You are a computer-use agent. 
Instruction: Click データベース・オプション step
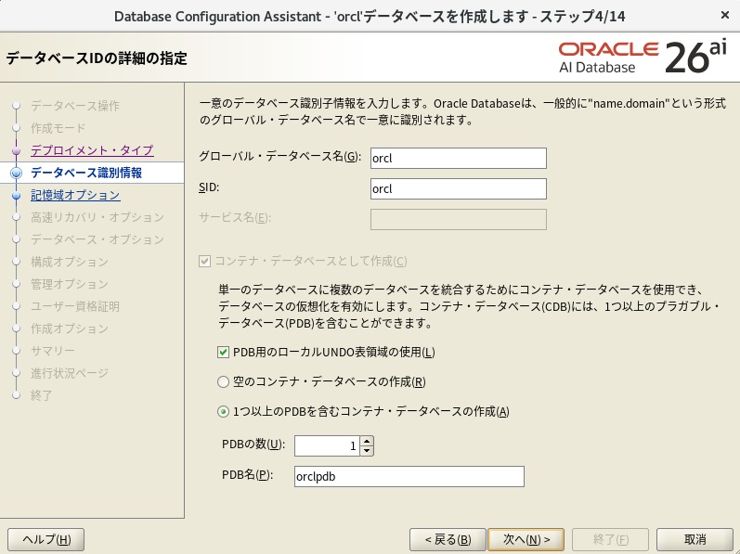[x=97, y=239]
